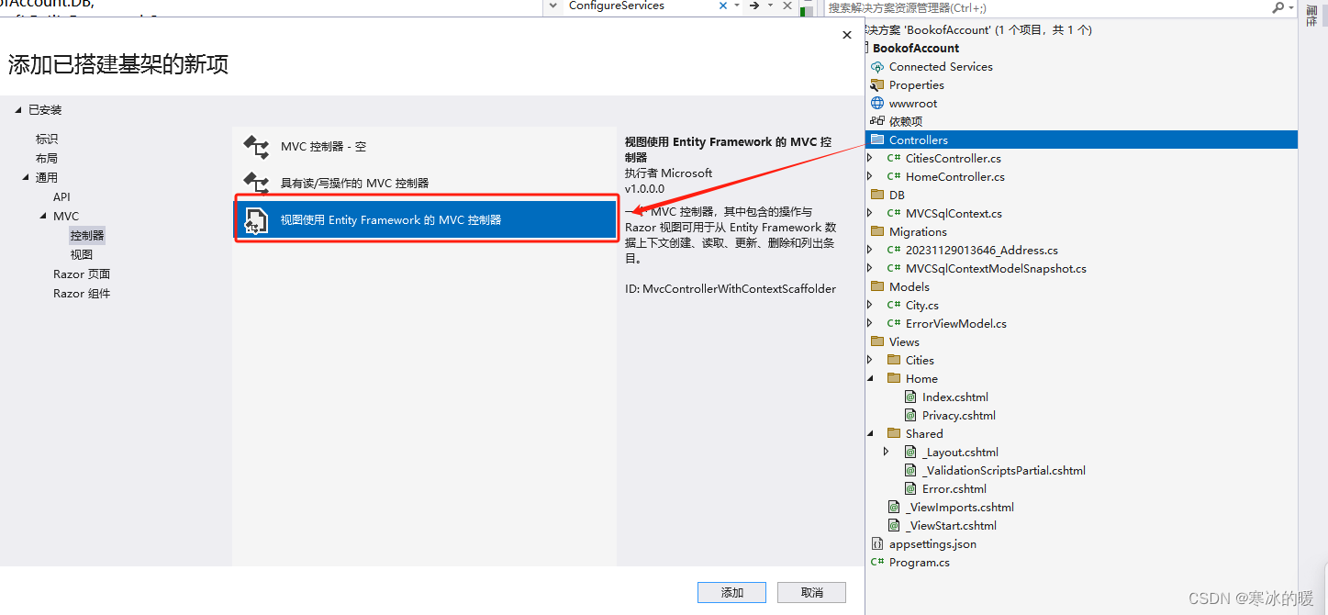Select 标识 in the category tree
The image size is (1328, 615).
click(47, 140)
